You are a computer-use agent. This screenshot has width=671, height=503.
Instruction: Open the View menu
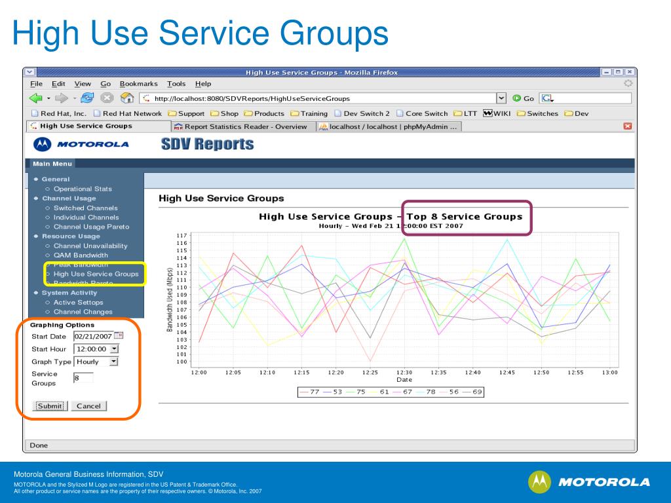tap(83, 84)
